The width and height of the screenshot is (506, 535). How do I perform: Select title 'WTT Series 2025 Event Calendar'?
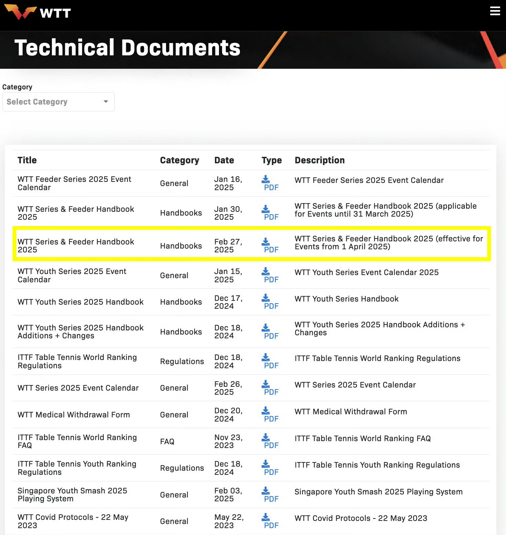(78, 388)
